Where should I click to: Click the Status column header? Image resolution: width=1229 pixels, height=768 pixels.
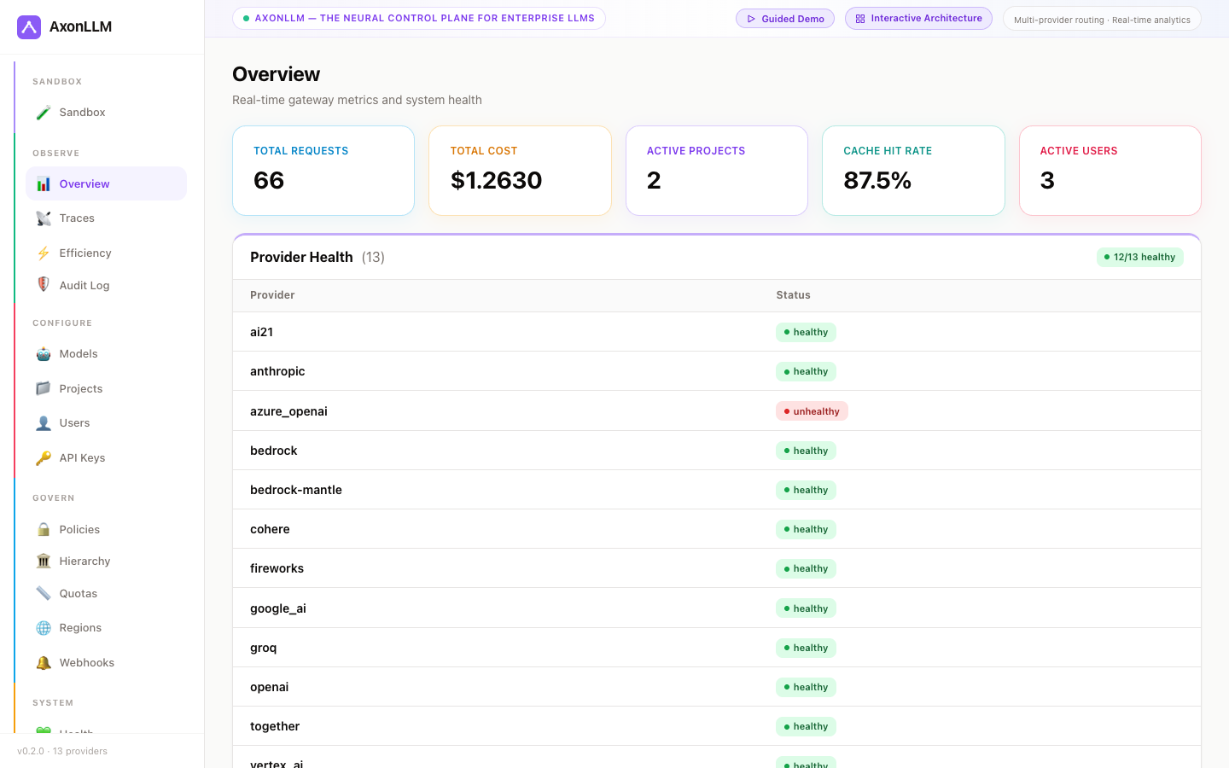click(794, 295)
